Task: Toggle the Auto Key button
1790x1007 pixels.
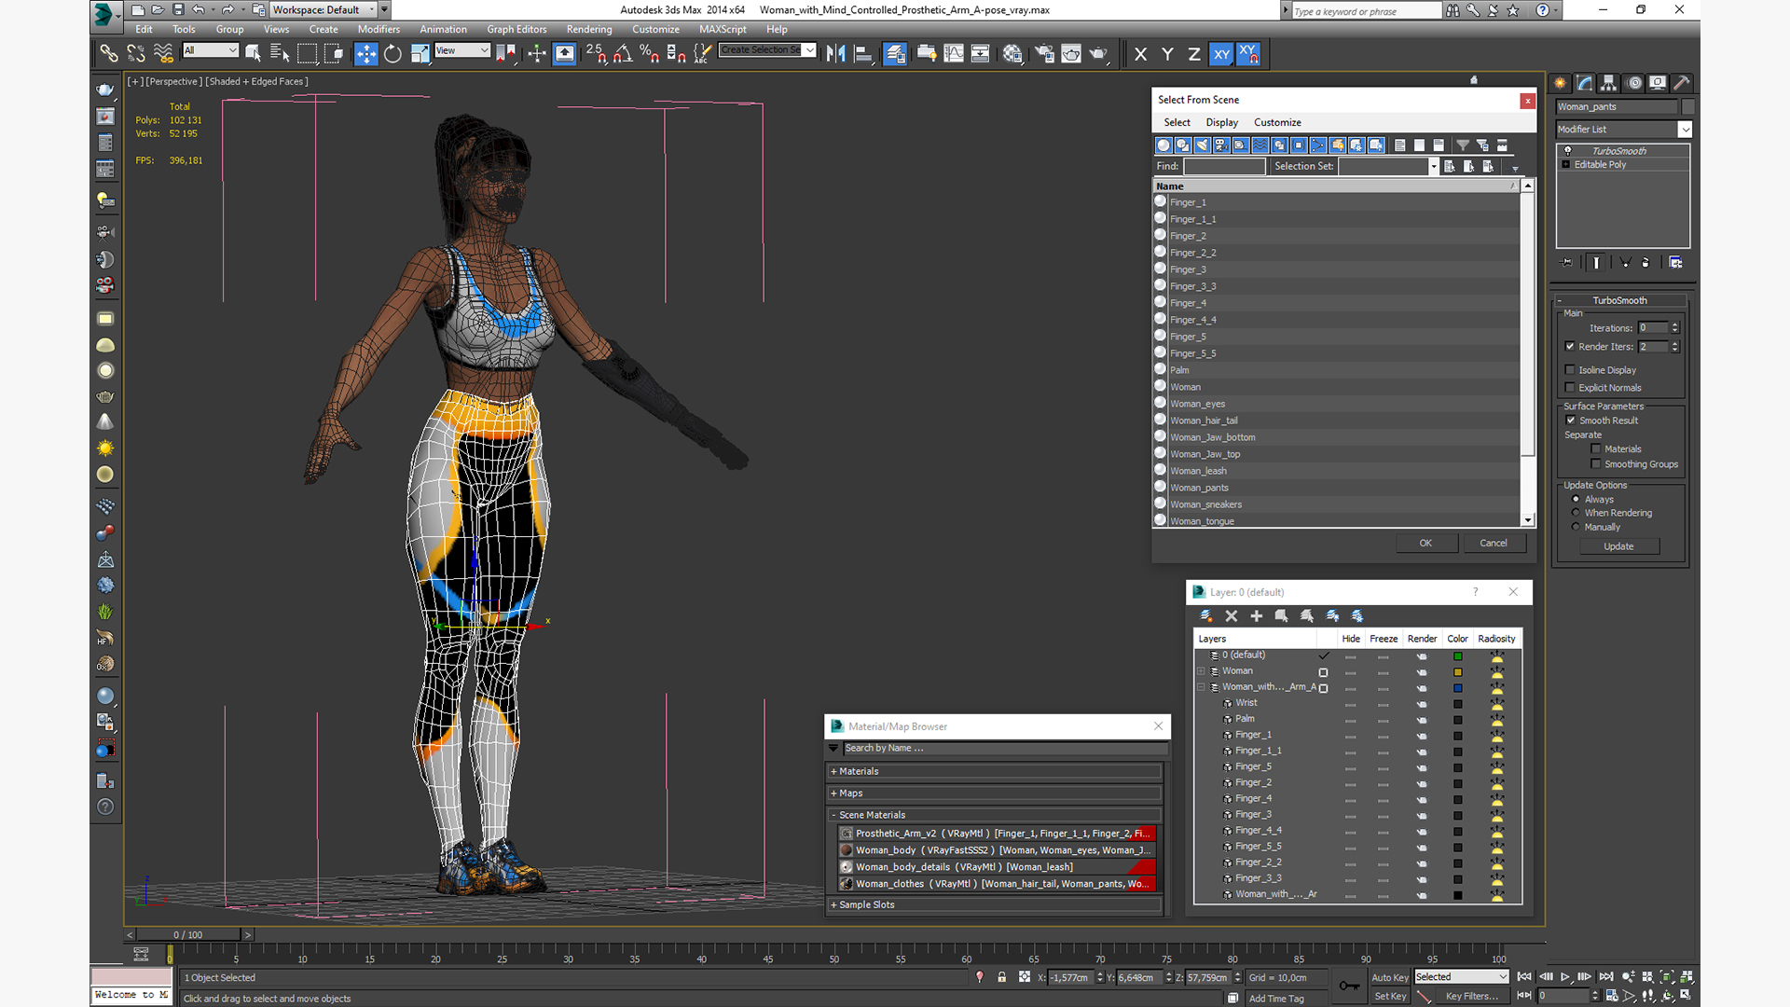Action: [1389, 977]
